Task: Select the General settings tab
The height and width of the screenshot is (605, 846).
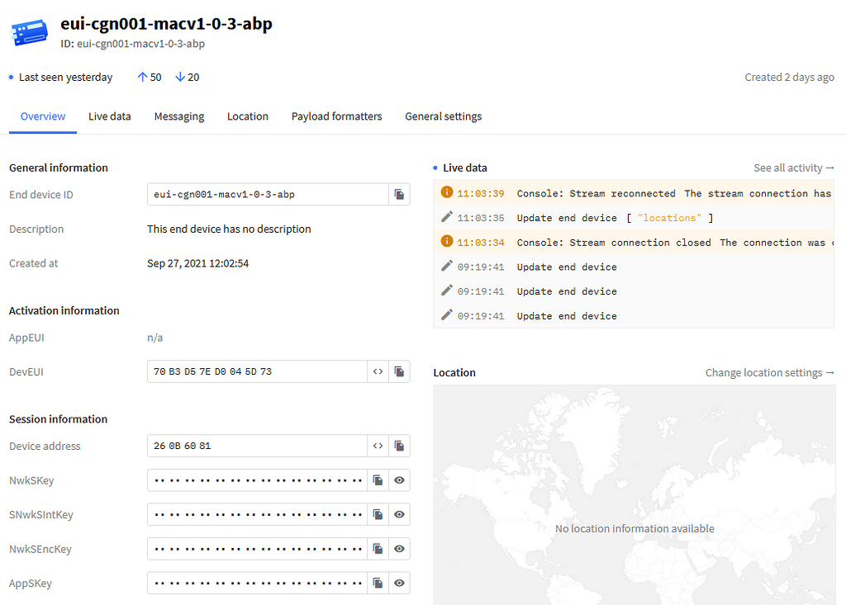Action: (x=443, y=116)
